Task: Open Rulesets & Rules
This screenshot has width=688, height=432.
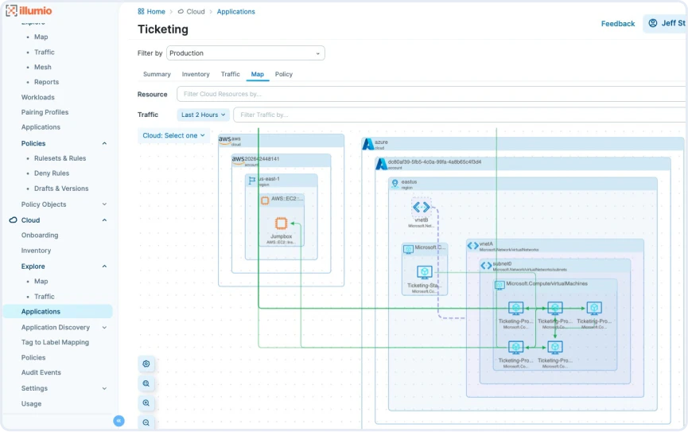Action: tap(60, 158)
